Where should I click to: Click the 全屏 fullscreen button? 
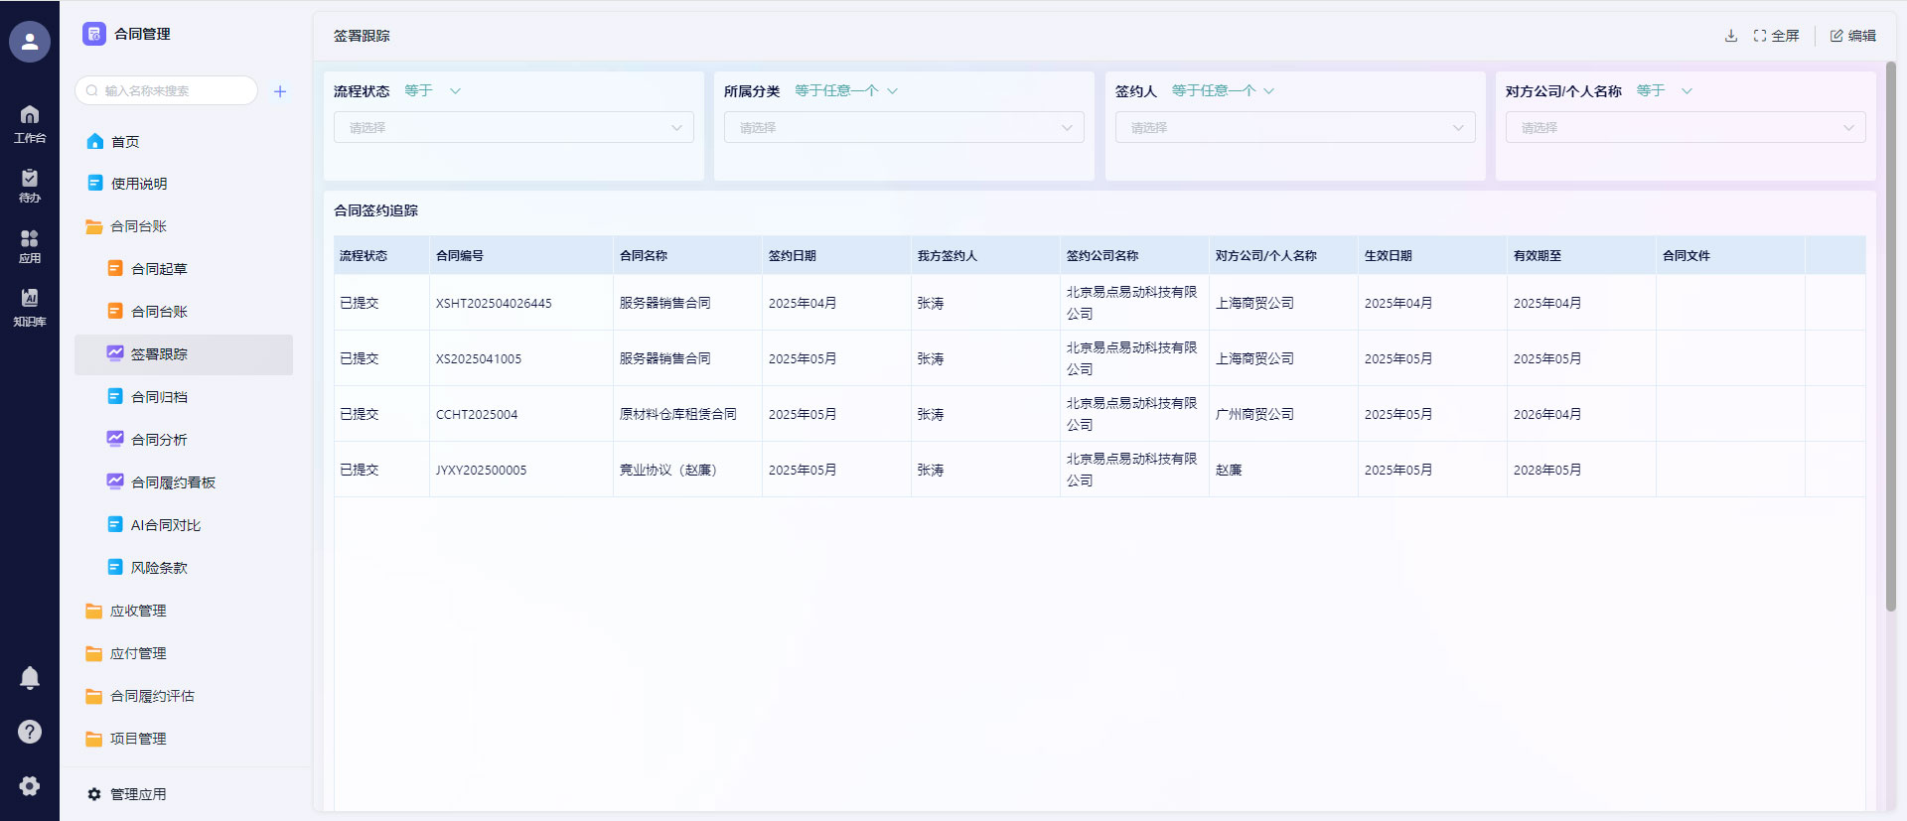point(1776,36)
